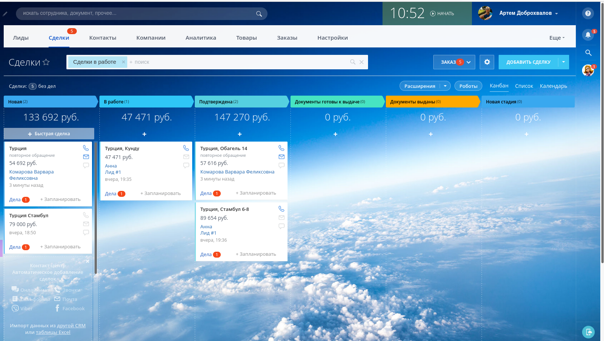Open the Еще menu dropdown

pyautogui.click(x=557, y=38)
